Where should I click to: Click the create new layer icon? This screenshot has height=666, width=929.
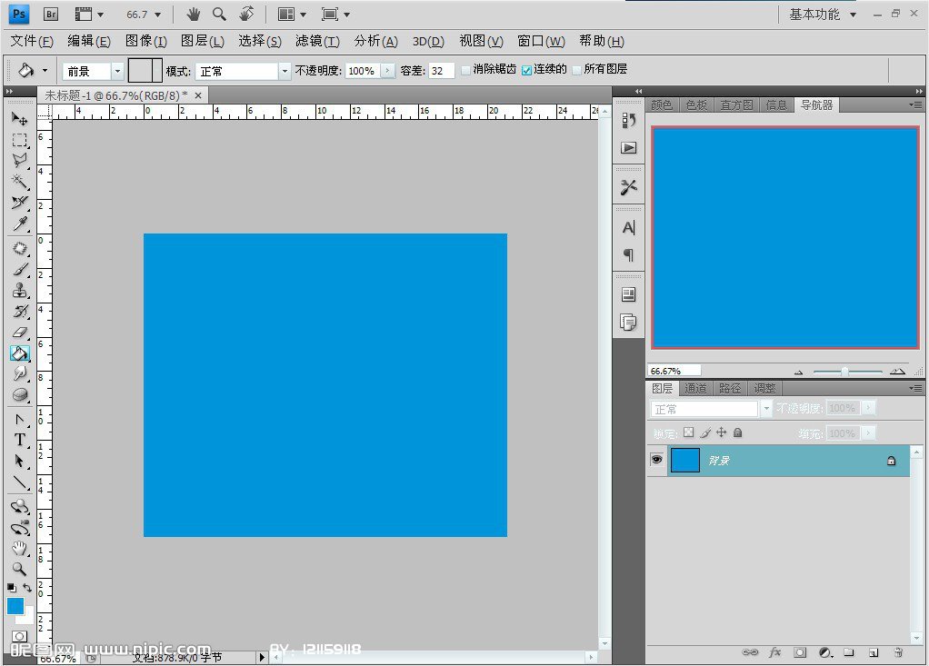tap(873, 652)
